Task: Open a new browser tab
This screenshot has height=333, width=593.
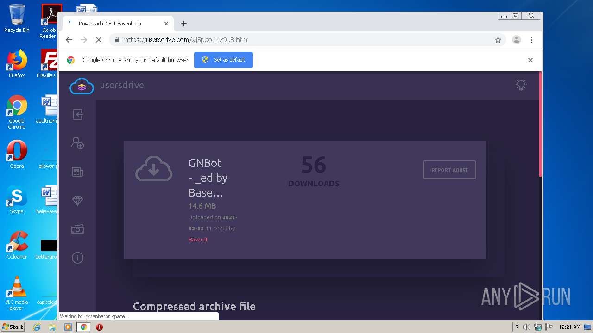Action: click(184, 24)
